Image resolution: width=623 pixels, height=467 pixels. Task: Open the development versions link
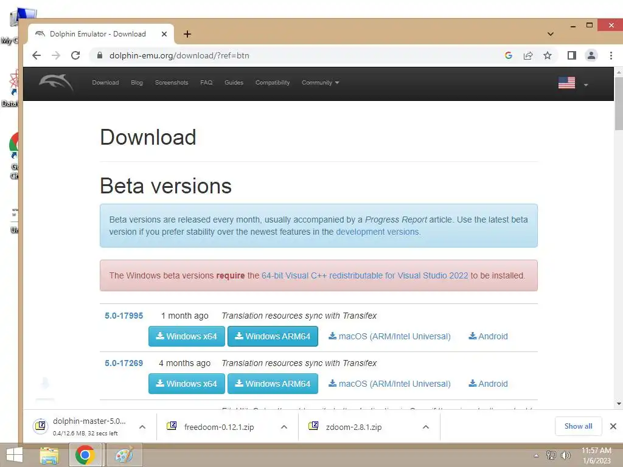(x=377, y=232)
